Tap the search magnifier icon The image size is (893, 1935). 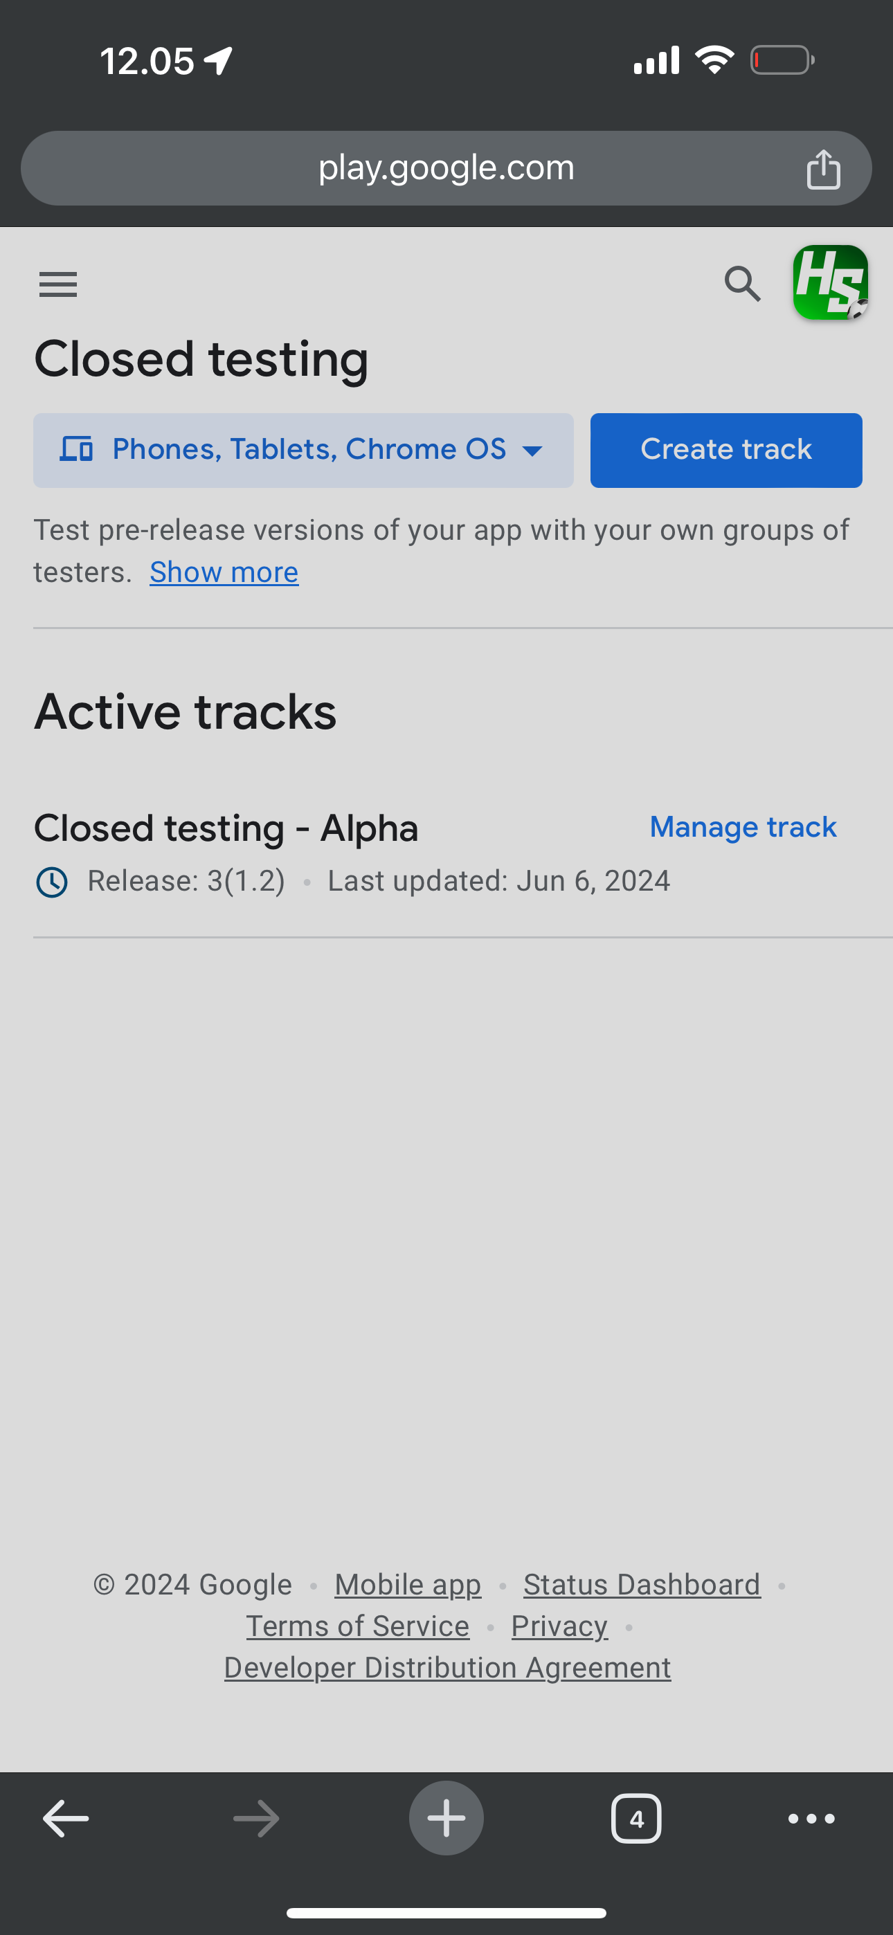click(742, 284)
